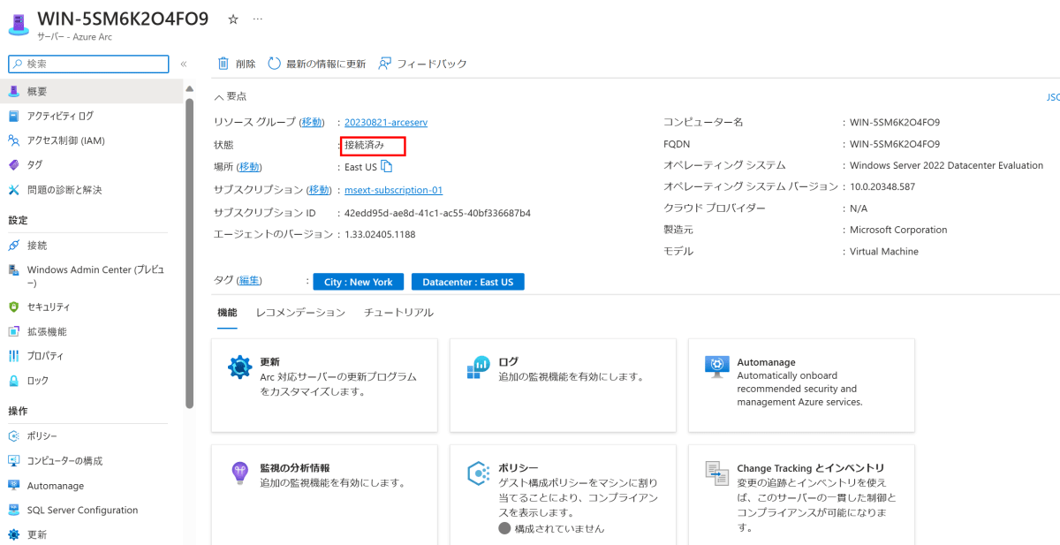Open the ポリシー feature card
1060x545 pixels.
pyautogui.click(x=563, y=495)
